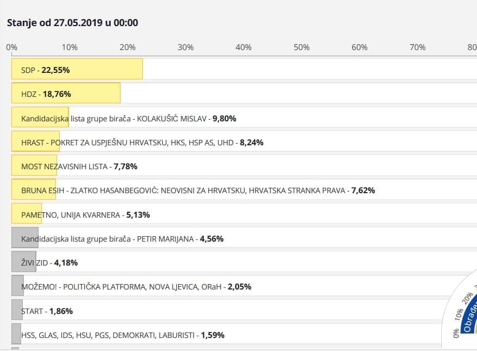The height and width of the screenshot is (351, 477).
Task: Click the 10% axis label
Action: pyautogui.click(x=70, y=47)
